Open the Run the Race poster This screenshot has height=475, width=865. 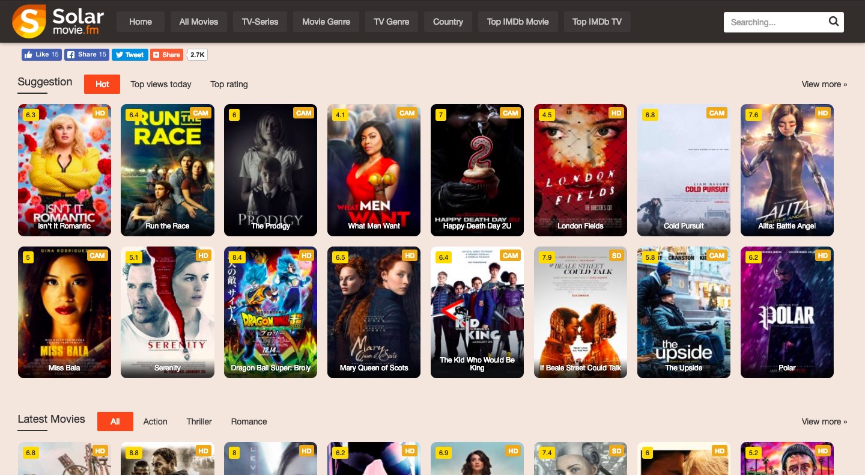pos(168,170)
